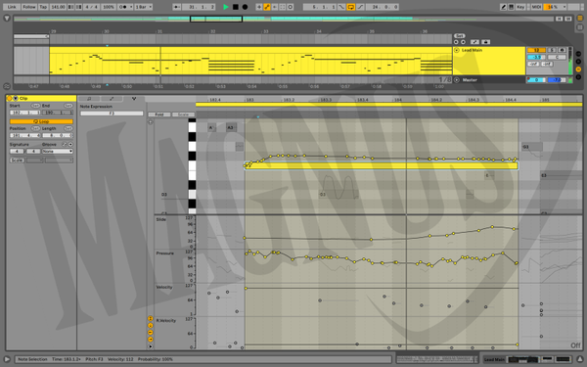
Task: Jump to previous locator icon
Action: click(456, 42)
